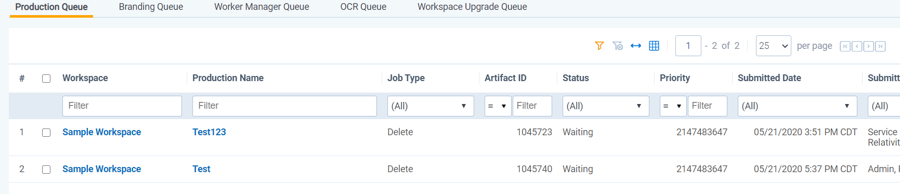Open the Submitted By (All) filter dropdown
This screenshot has height=194, width=900.
[x=884, y=106]
